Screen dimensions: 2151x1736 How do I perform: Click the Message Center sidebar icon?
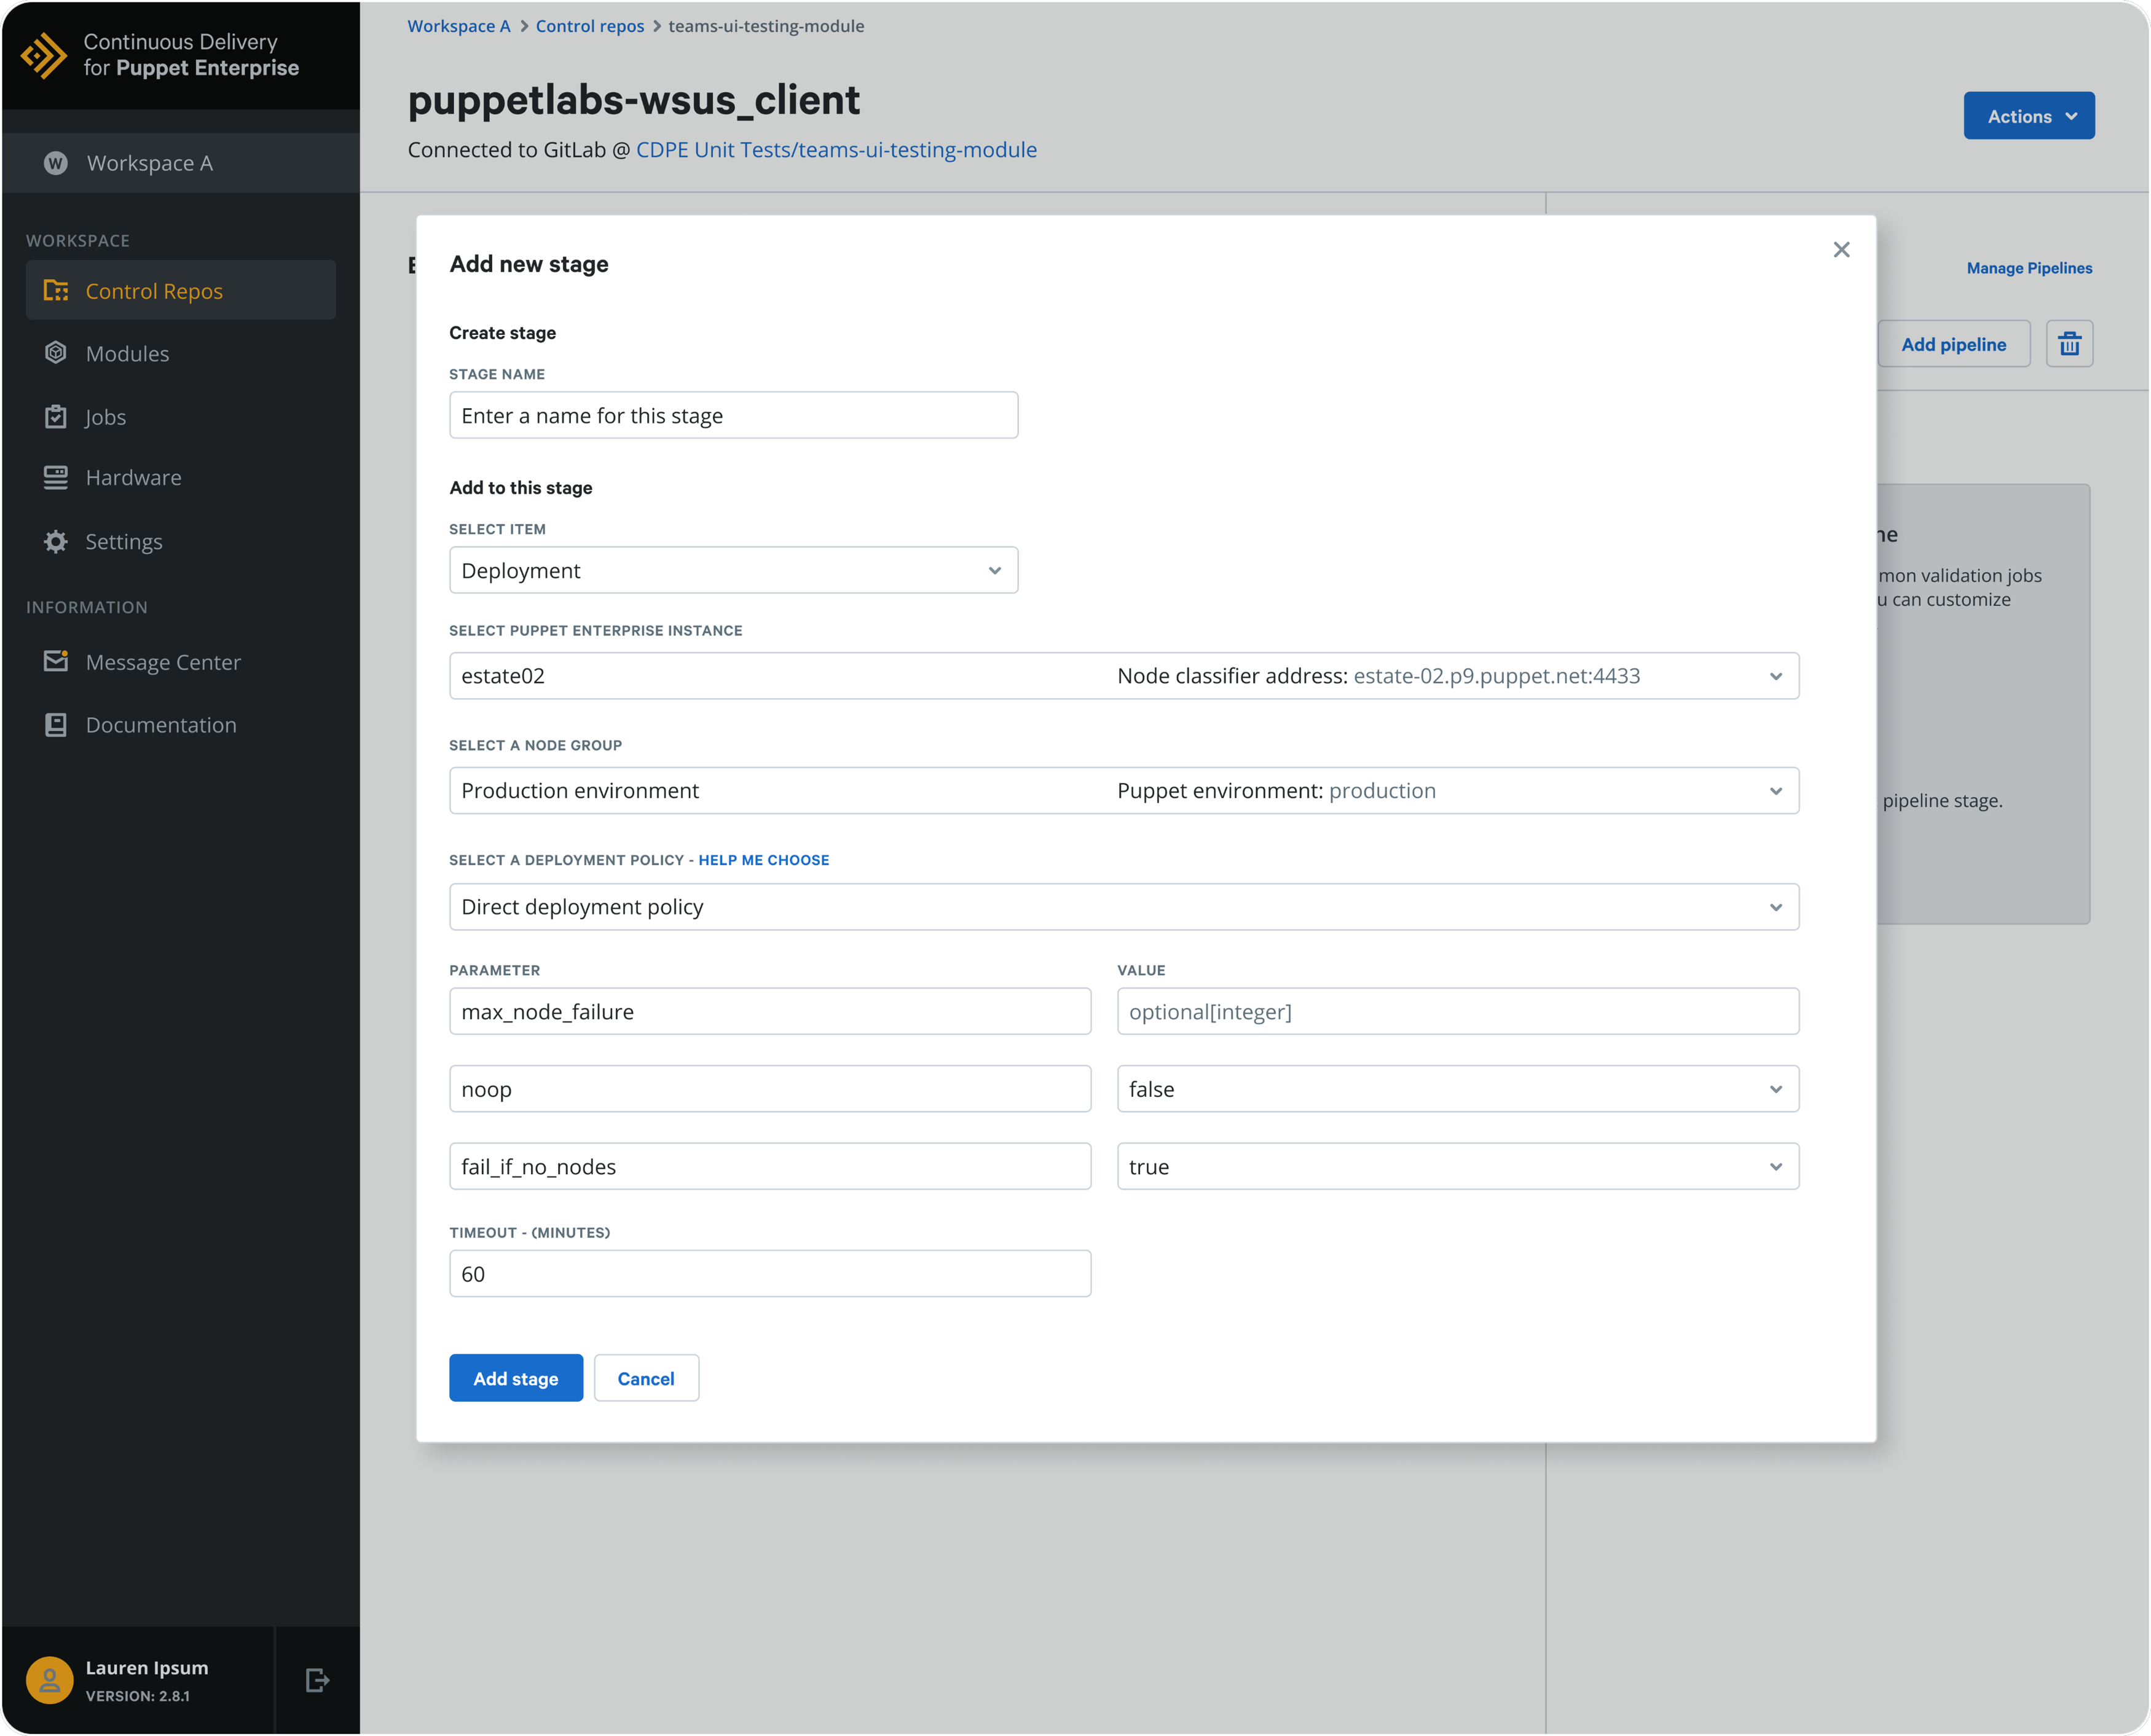coord(53,661)
